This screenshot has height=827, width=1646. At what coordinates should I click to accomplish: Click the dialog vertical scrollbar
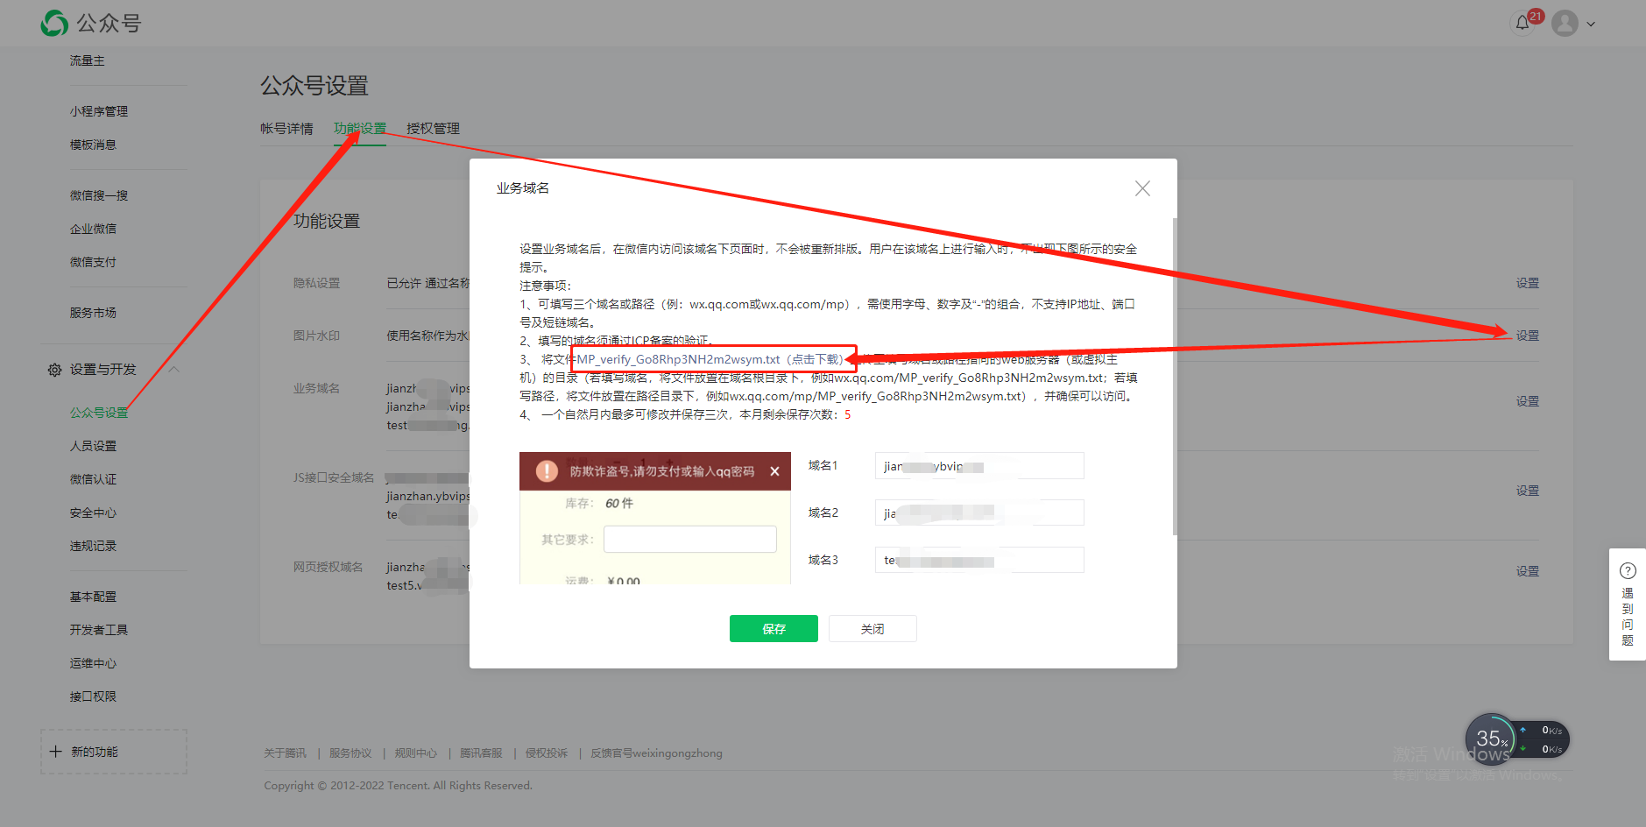tap(1175, 377)
